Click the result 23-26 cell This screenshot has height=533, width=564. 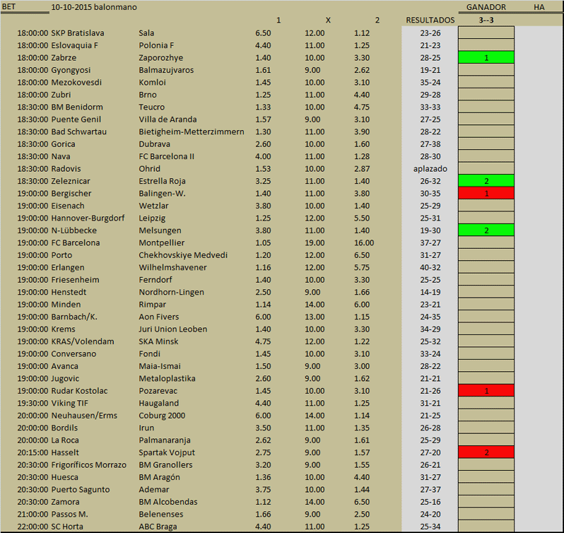pyautogui.click(x=430, y=33)
